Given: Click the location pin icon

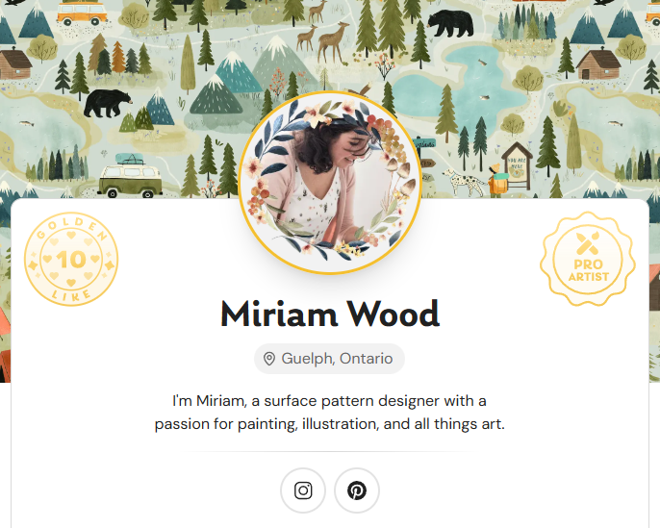Looking at the screenshot, I should [x=269, y=359].
